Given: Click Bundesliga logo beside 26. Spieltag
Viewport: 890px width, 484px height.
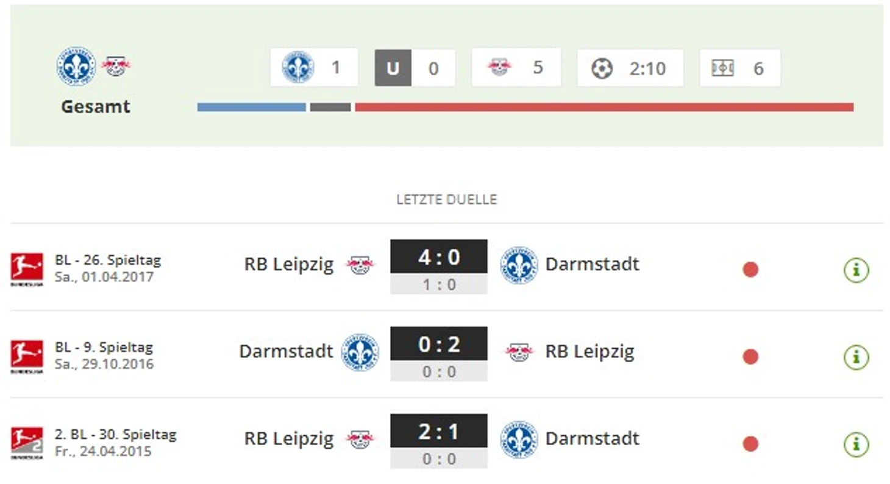Looking at the screenshot, I should tap(27, 270).
